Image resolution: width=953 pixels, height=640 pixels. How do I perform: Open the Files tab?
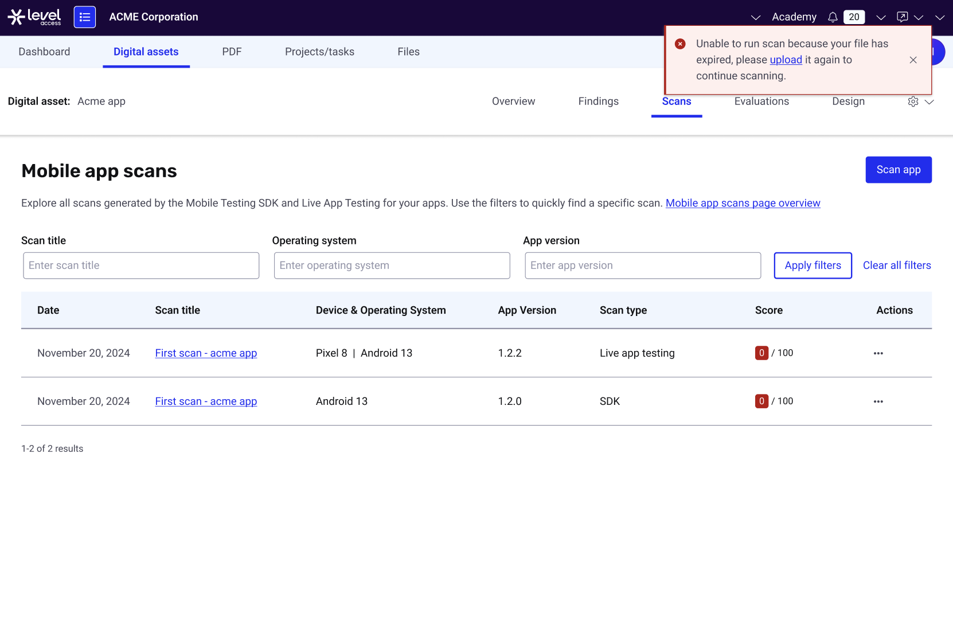pyautogui.click(x=408, y=52)
